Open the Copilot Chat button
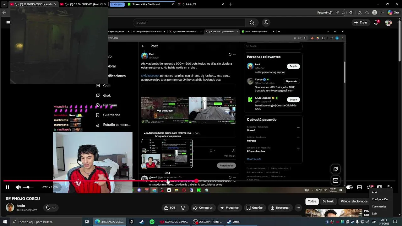402x226 pixels. tap(394, 13)
